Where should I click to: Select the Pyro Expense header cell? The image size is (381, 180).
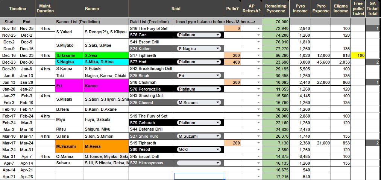coord(321,9)
